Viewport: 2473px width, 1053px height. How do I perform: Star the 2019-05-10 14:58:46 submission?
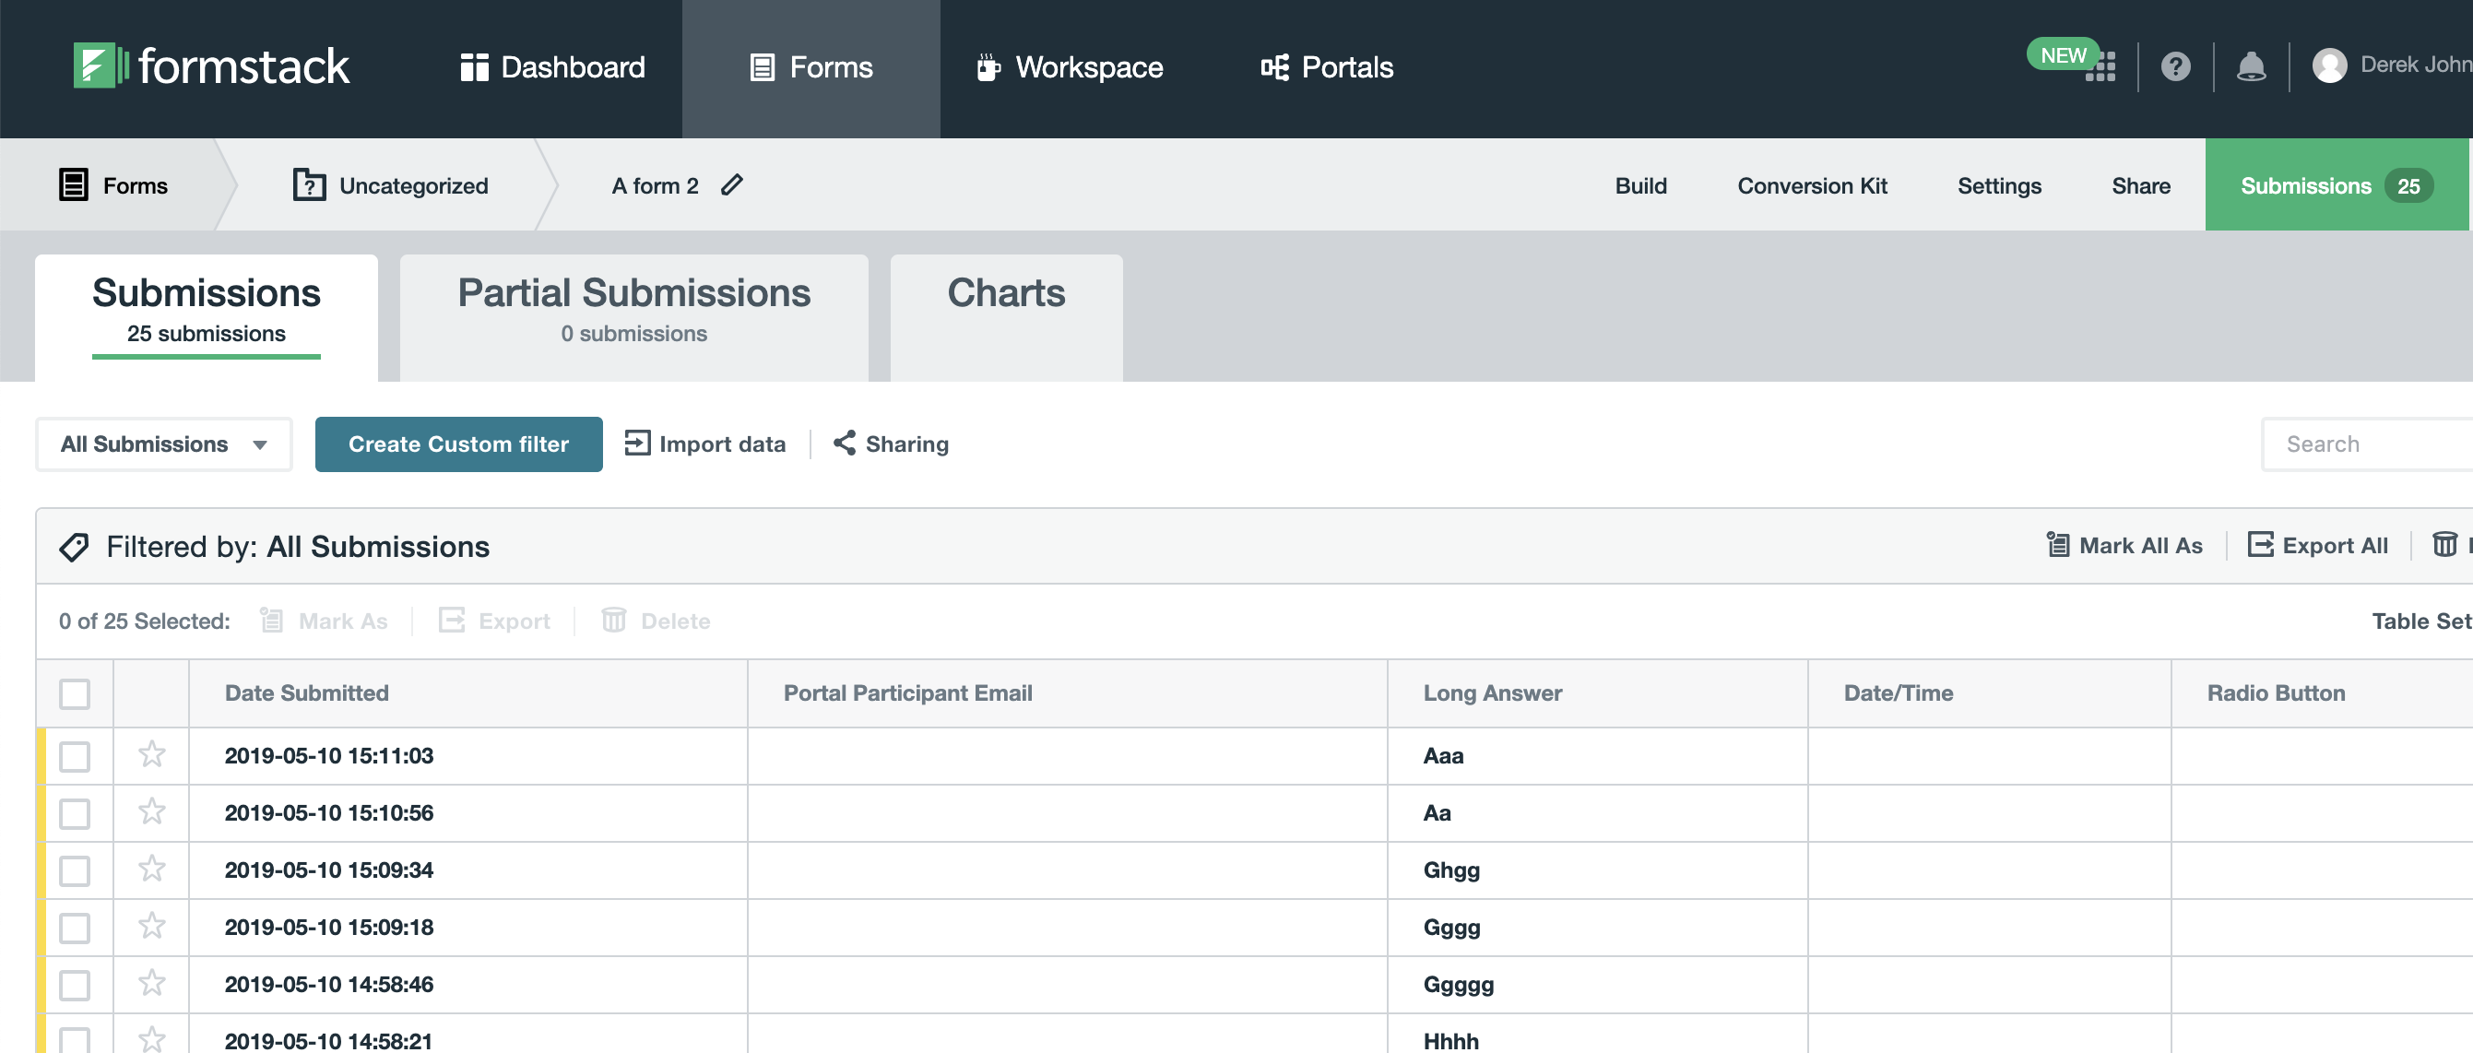(x=152, y=983)
